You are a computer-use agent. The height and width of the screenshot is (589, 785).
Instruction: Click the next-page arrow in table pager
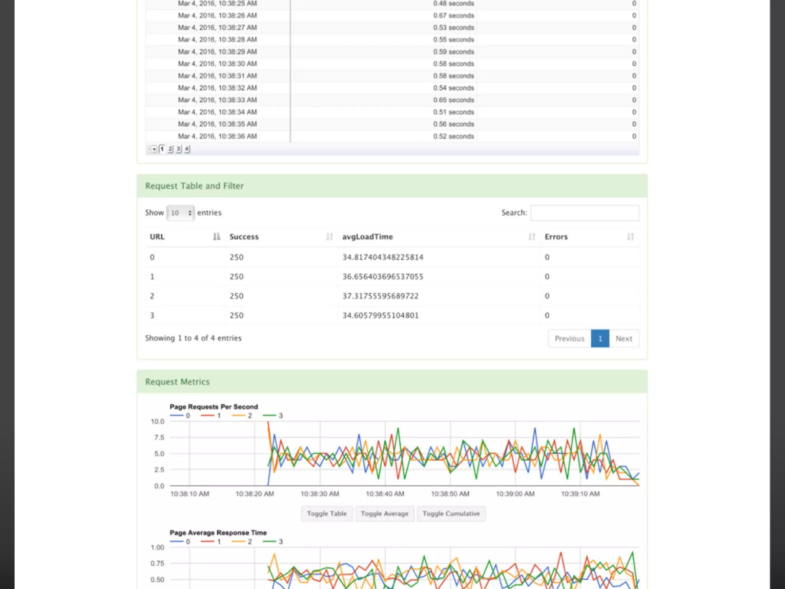(x=154, y=149)
